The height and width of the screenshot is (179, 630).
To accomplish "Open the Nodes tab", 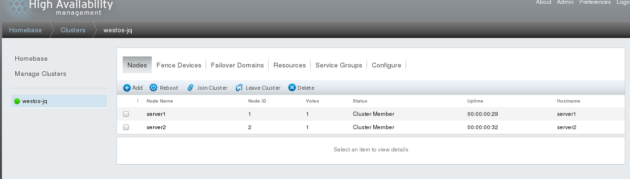I will tap(137, 65).
